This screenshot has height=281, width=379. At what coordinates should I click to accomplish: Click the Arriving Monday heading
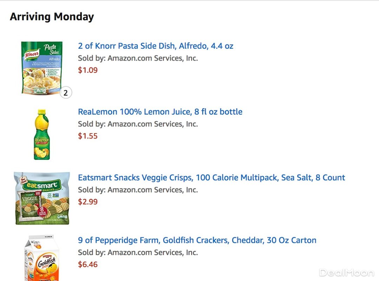tap(52, 17)
